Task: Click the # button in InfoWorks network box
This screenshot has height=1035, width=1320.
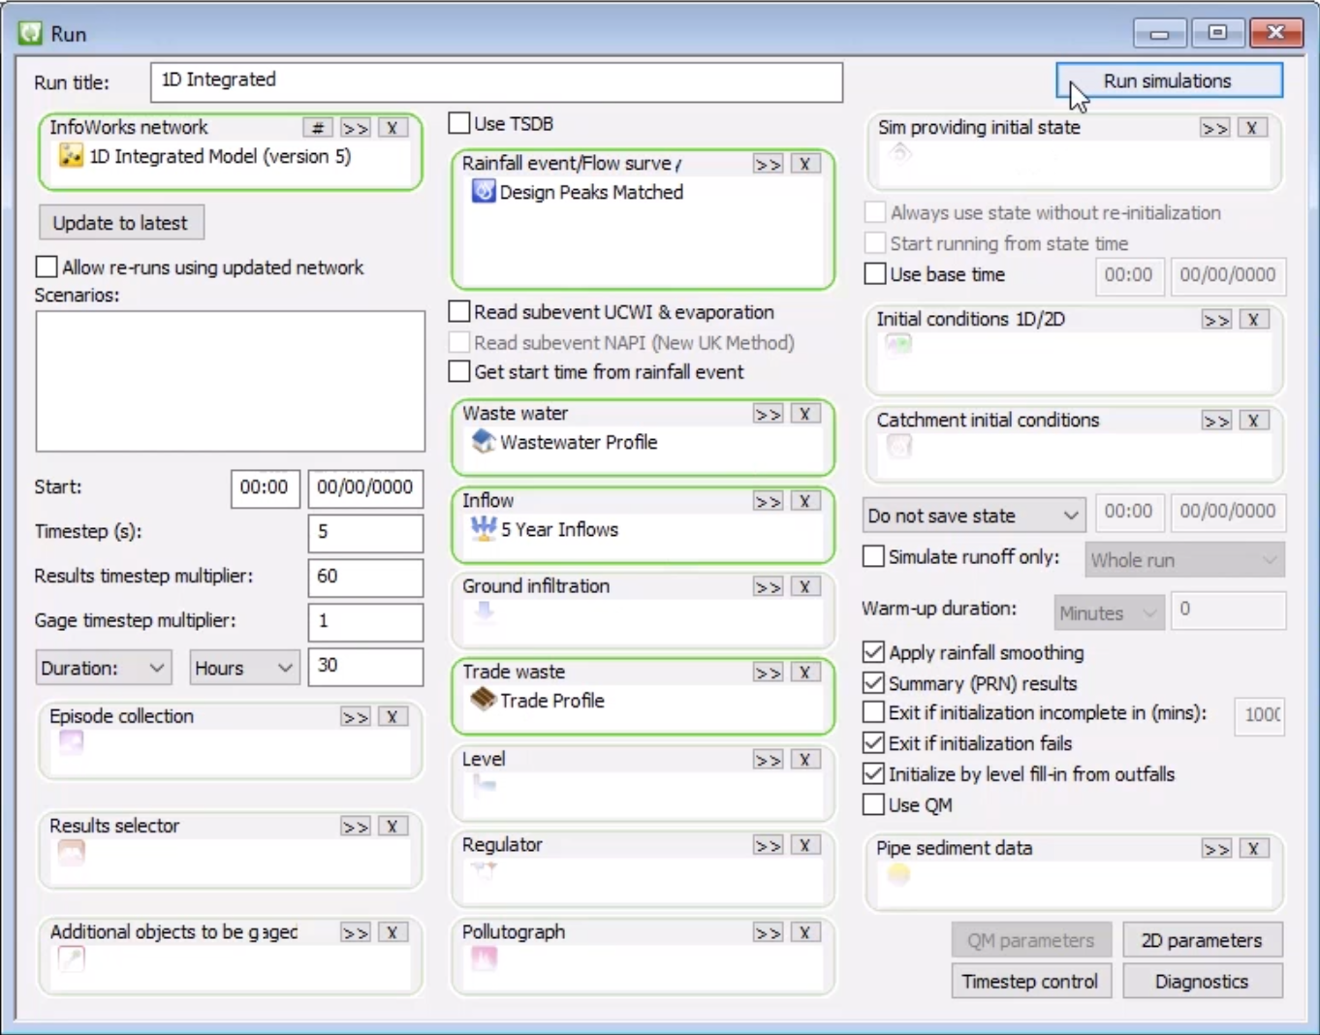Action: pos(318,128)
